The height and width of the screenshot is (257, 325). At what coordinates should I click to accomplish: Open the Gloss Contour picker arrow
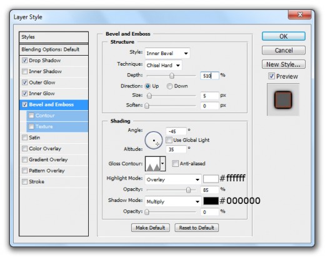[x=162, y=164]
